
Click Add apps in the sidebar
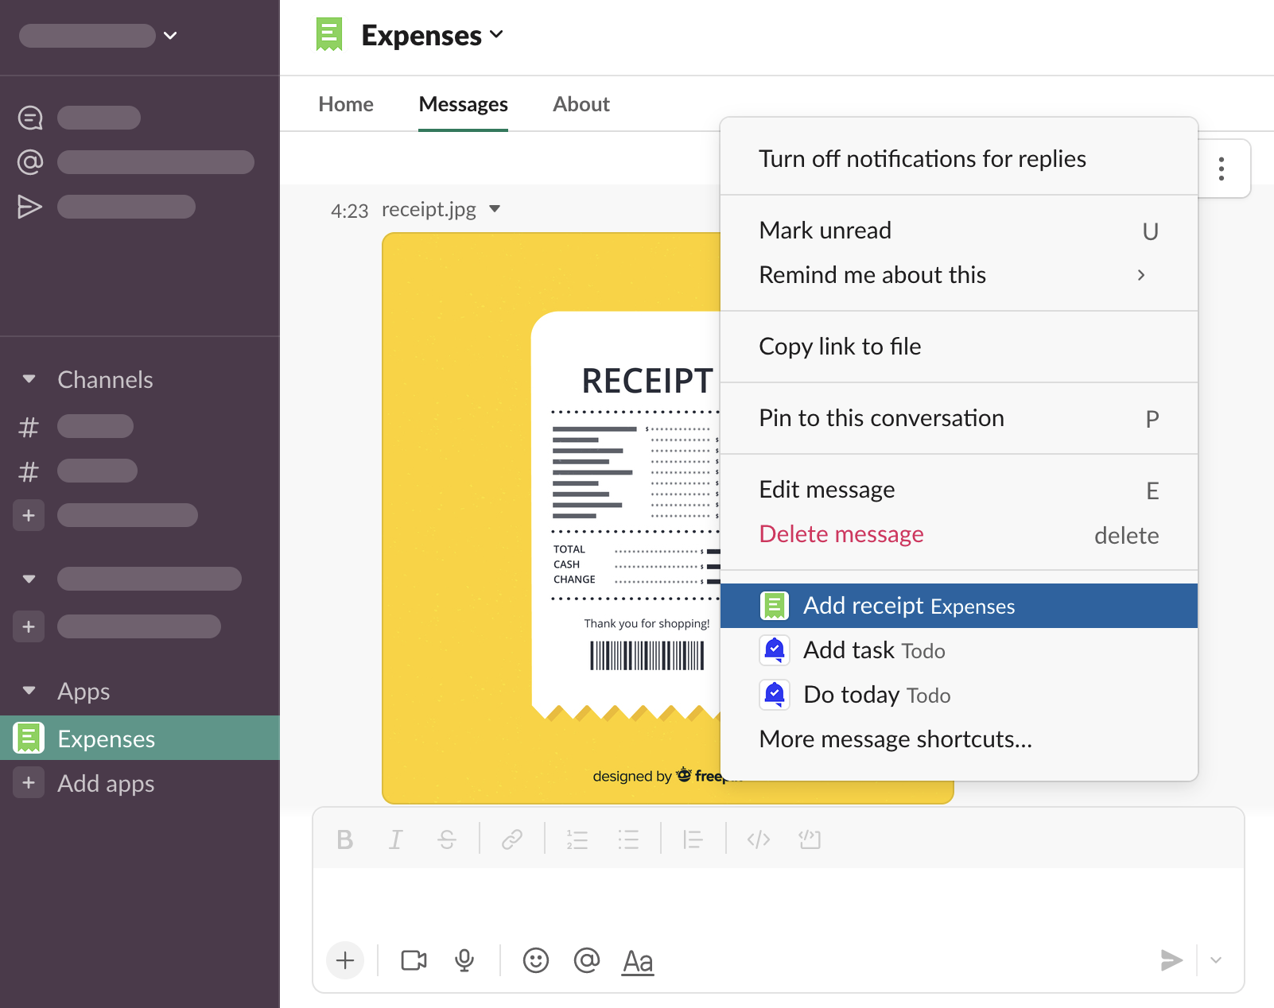tap(105, 783)
